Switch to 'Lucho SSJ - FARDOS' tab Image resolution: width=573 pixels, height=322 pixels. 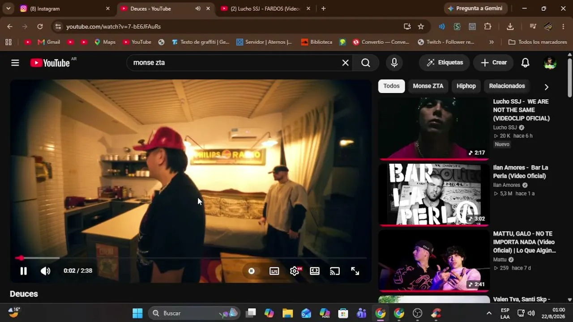point(265,9)
